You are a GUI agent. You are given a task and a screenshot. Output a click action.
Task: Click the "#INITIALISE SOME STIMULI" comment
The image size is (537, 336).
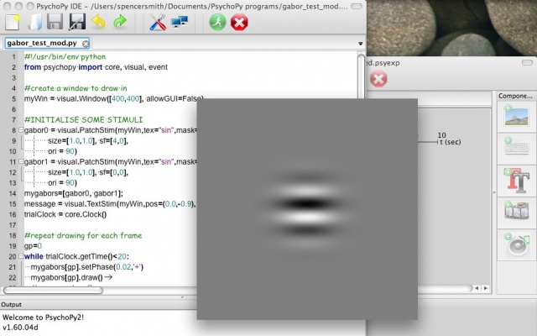click(83, 119)
